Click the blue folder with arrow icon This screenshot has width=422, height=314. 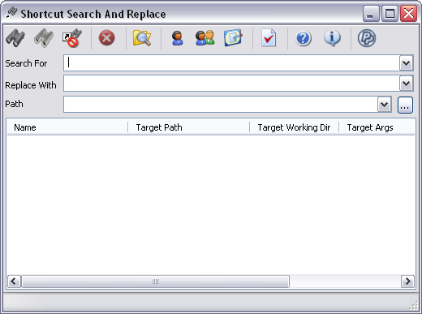point(233,38)
